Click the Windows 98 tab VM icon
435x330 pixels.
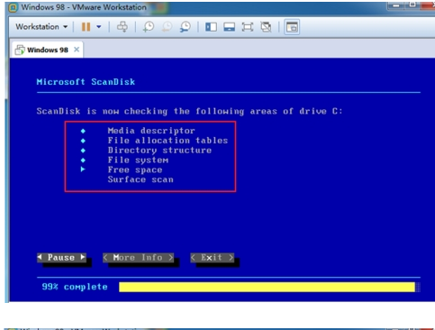point(20,50)
